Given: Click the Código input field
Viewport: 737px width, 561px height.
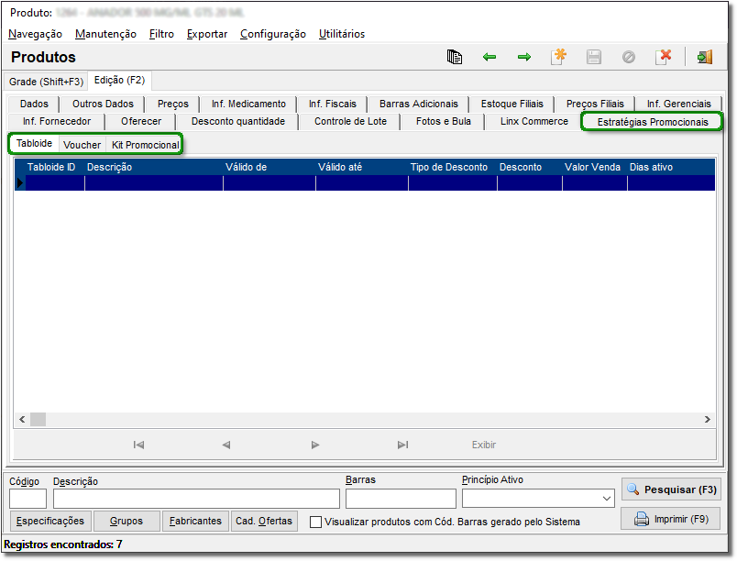Looking at the screenshot, I should 27,499.
